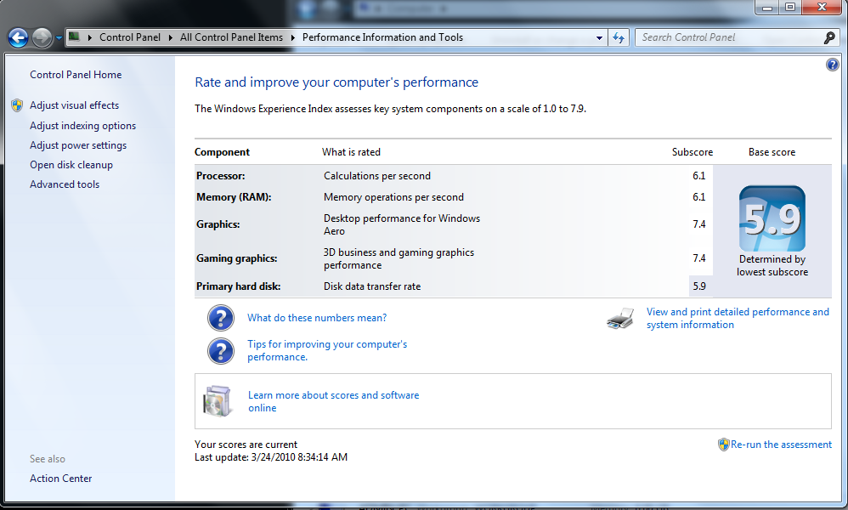The image size is (848, 510).
Task: Click the Gaming graphics: row label
Action: pyautogui.click(x=237, y=258)
